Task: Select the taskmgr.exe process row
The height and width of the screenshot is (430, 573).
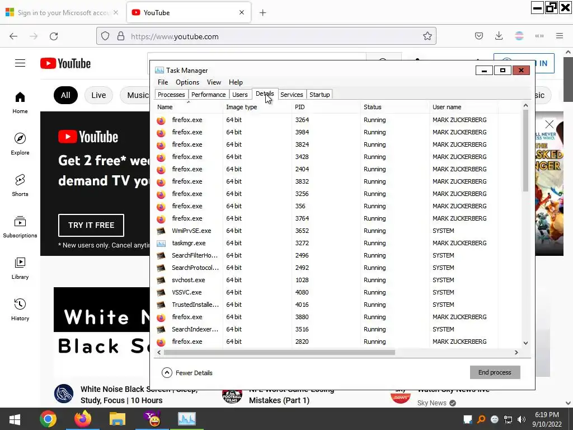Action: click(x=338, y=243)
